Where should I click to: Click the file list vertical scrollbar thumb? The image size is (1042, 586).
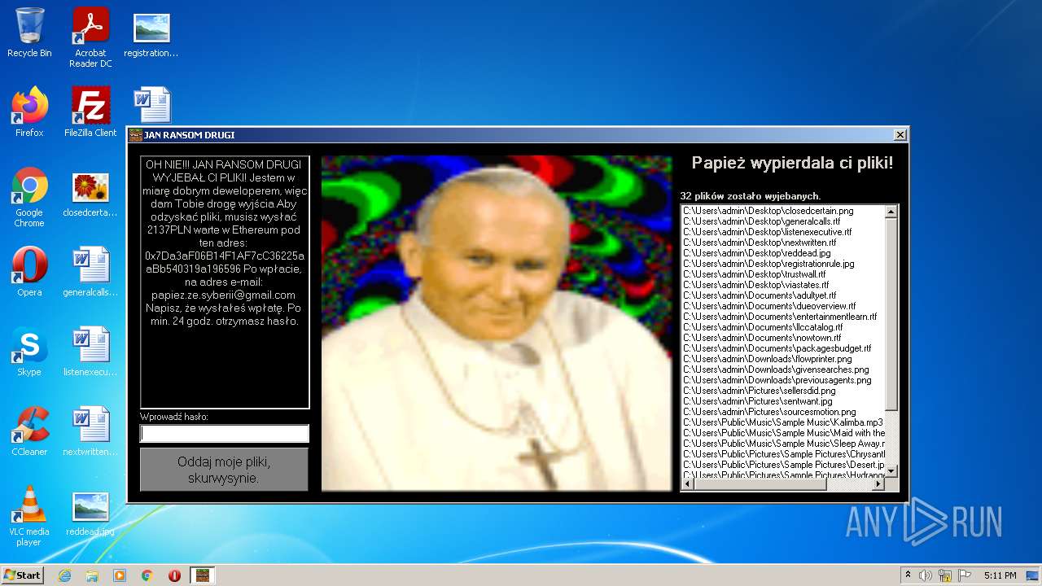tap(891, 314)
